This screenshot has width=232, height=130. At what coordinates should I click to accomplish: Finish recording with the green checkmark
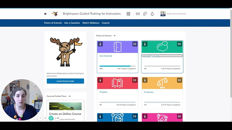[x=51, y=118]
